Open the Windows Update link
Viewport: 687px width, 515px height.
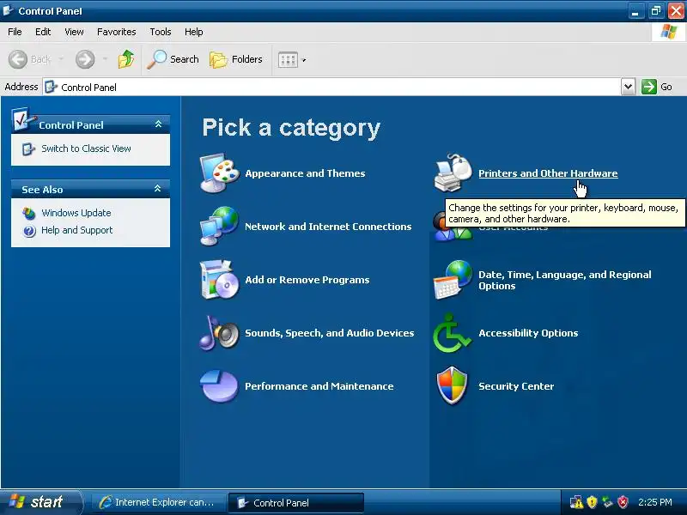pos(76,213)
